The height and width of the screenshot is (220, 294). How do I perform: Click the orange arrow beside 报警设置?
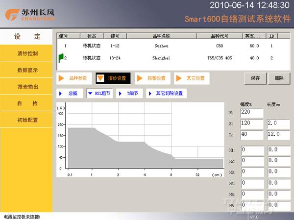pyautogui.click(x=139, y=78)
